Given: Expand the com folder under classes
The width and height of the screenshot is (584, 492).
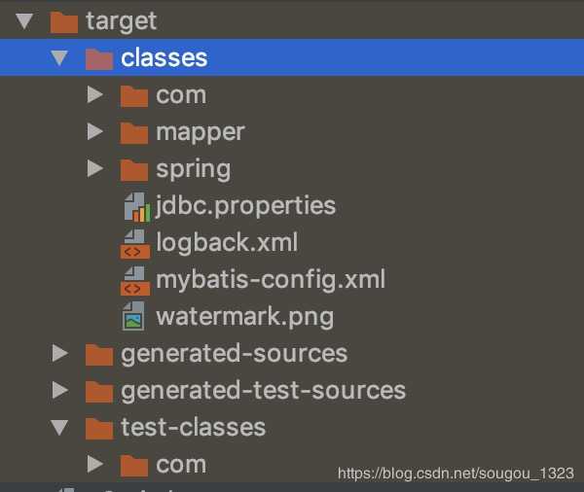Looking at the screenshot, I should click(94, 95).
